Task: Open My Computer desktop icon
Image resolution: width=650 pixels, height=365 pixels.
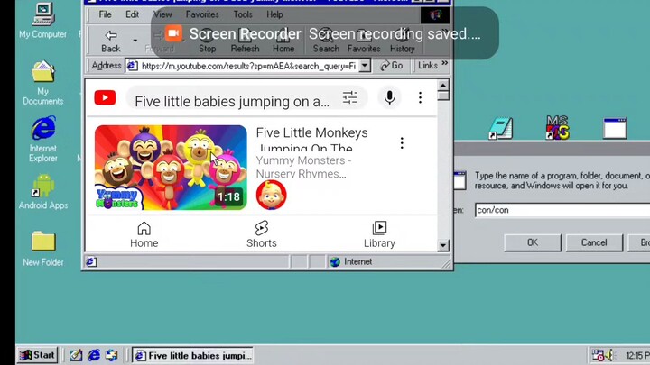Action: (43, 21)
